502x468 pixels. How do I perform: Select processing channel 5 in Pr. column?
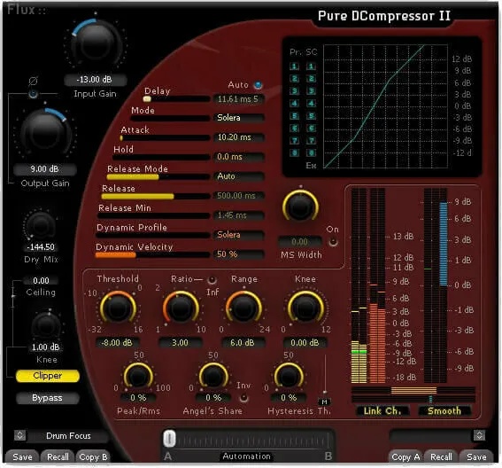click(x=294, y=116)
